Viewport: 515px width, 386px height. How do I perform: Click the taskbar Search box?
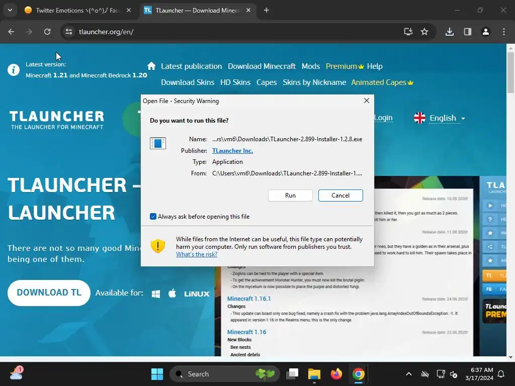click(225, 374)
